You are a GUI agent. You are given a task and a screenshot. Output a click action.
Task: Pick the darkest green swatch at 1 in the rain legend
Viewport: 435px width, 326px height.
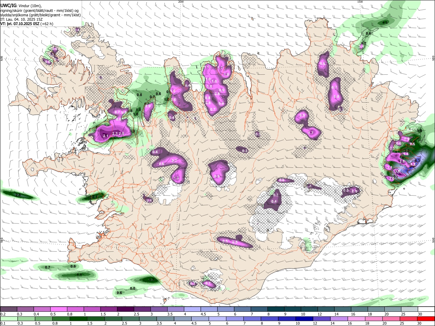point(78,319)
